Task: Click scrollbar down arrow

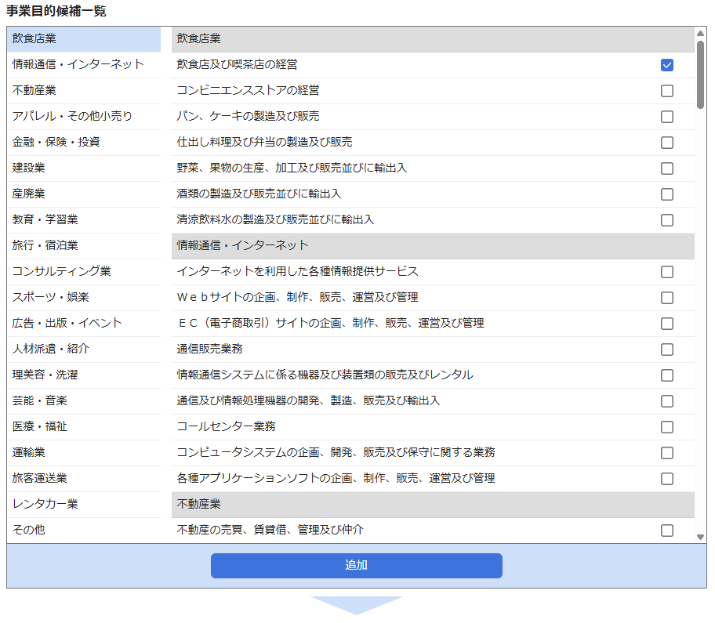Action: point(700,537)
